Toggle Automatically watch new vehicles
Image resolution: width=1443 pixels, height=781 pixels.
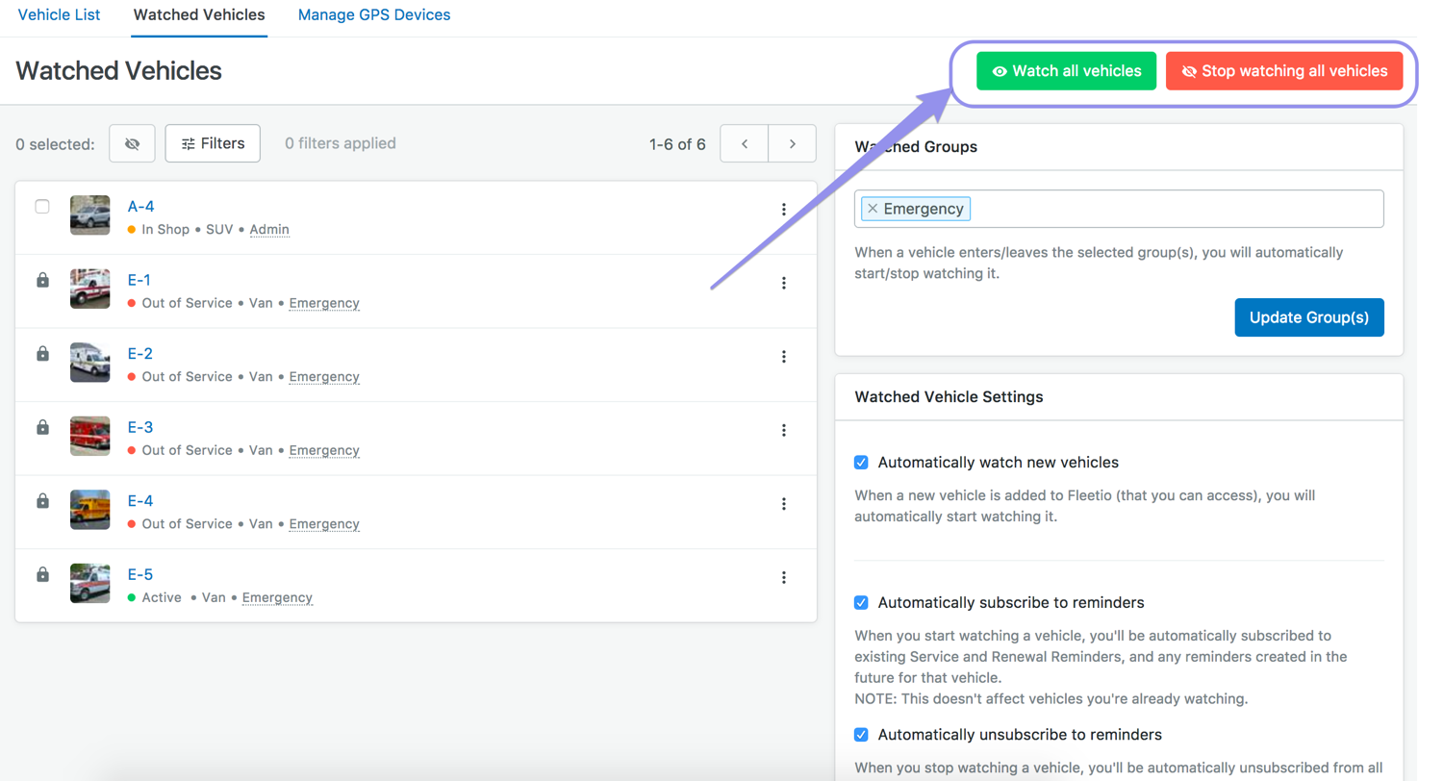(x=862, y=463)
